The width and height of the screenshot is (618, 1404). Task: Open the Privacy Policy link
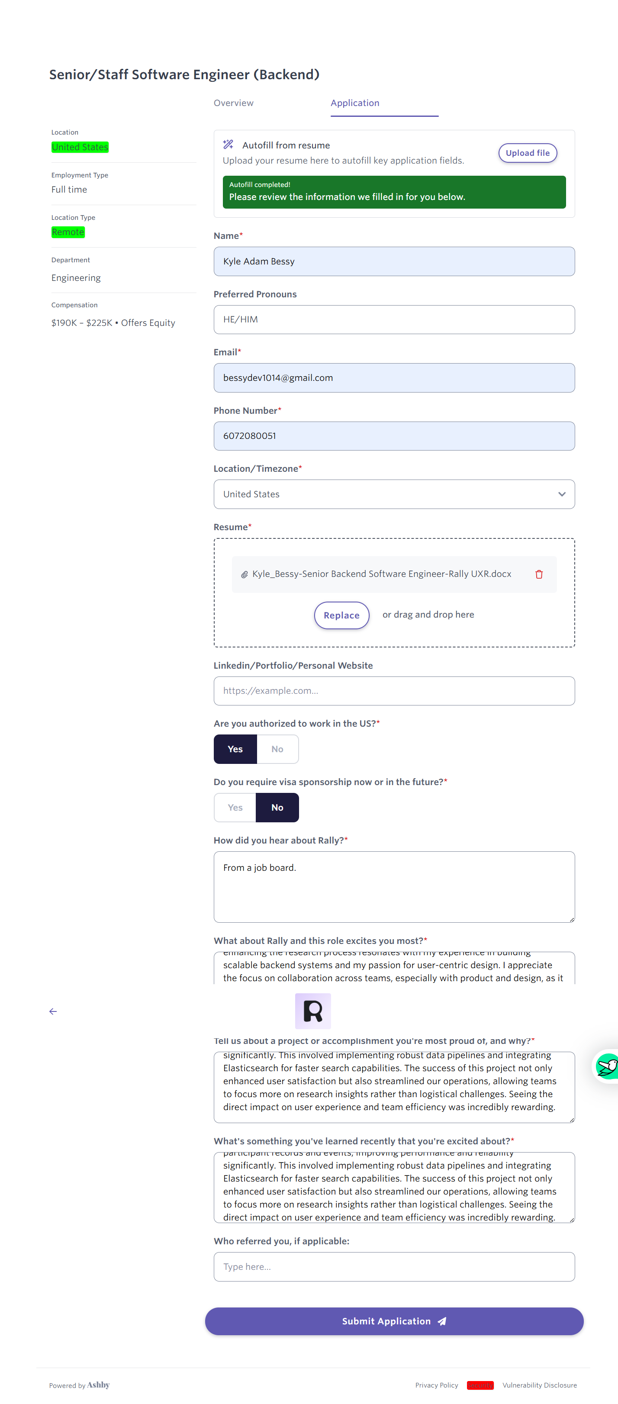click(x=436, y=1385)
